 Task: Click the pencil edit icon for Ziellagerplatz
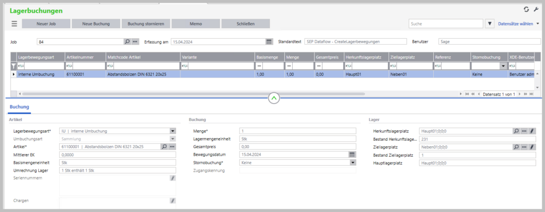pyautogui.click(x=532, y=147)
